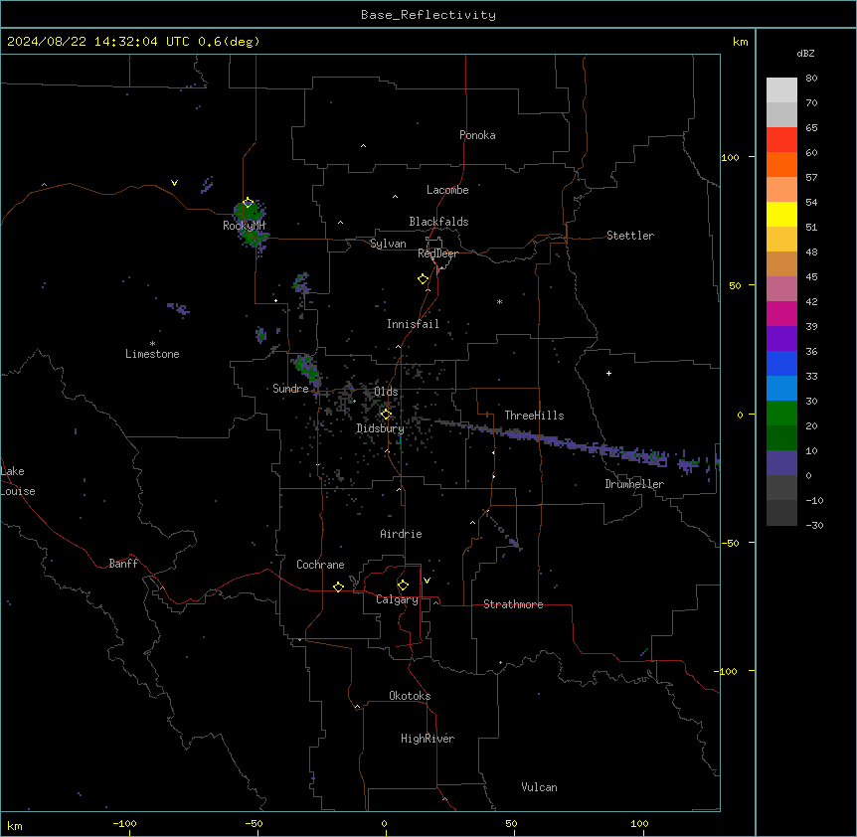Click the yellow V marker right of Calgary's diamond
Viewport: 857px width, 837px height.
pyautogui.click(x=427, y=581)
